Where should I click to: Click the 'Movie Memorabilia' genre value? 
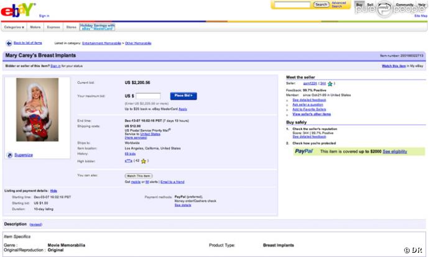click(66, 245)
